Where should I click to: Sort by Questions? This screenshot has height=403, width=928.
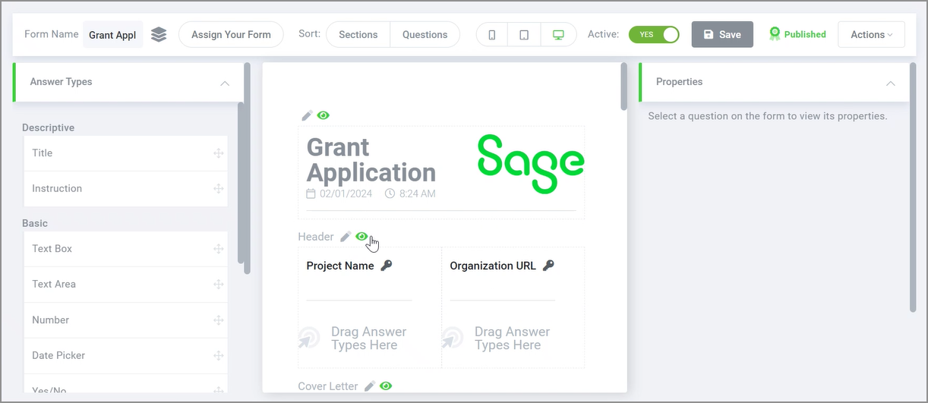tap(425, 35)
